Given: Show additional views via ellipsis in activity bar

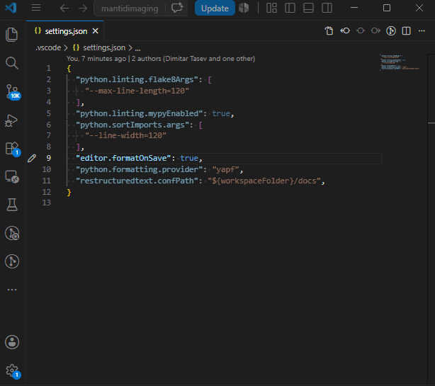Looking at the screenshot, I should [x=12, y=290].
